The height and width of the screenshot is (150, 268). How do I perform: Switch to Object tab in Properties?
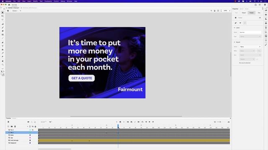tap(244, 13)
